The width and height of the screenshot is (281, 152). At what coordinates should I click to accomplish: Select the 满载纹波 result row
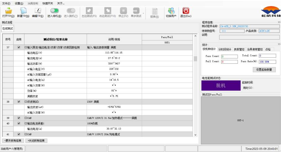coord(98,96)
